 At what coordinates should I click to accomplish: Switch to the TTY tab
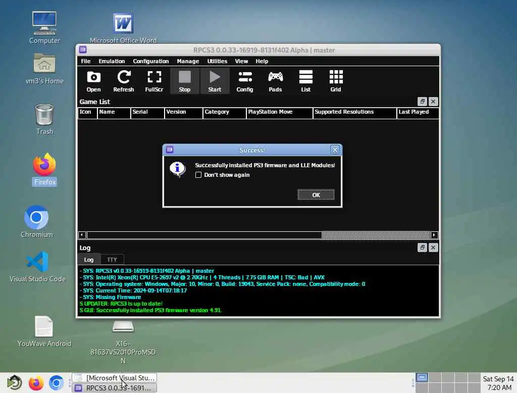click(x=112, y=260)
